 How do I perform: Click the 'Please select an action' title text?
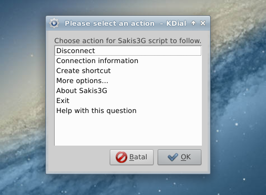point(109,23)
